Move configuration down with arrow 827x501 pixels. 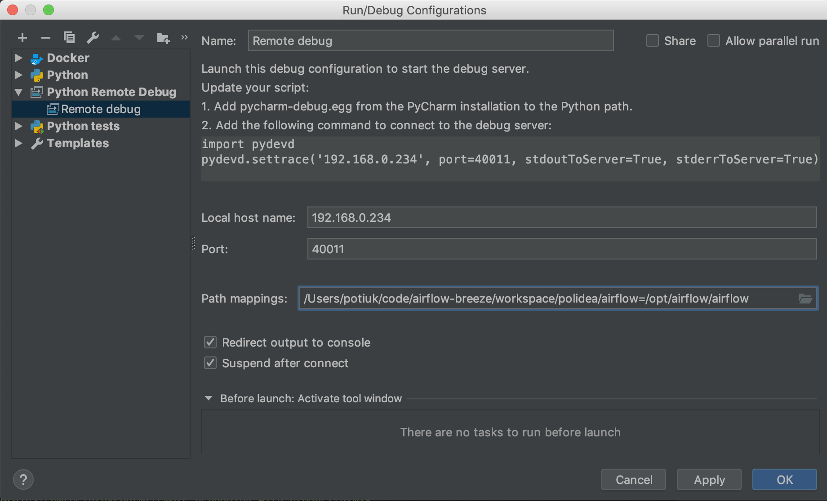(x=139, y=38)
